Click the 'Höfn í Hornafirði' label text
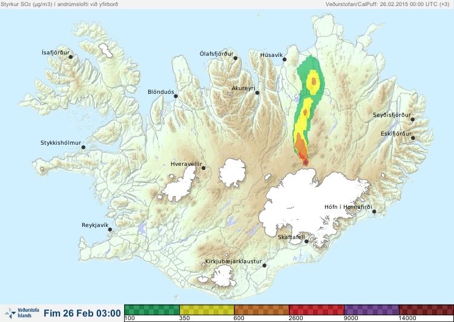Viewport: 454px width, 322px height. tap(348, 207)
